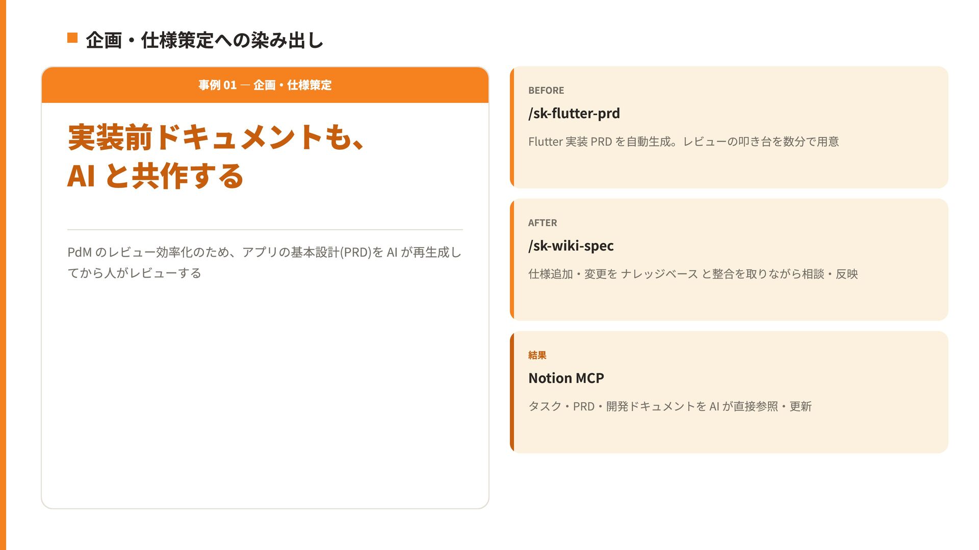This screenshot has width=979, height=550.
Task: Select the Flutter 実装 PRD description text
Action: [x=683, y=142]
